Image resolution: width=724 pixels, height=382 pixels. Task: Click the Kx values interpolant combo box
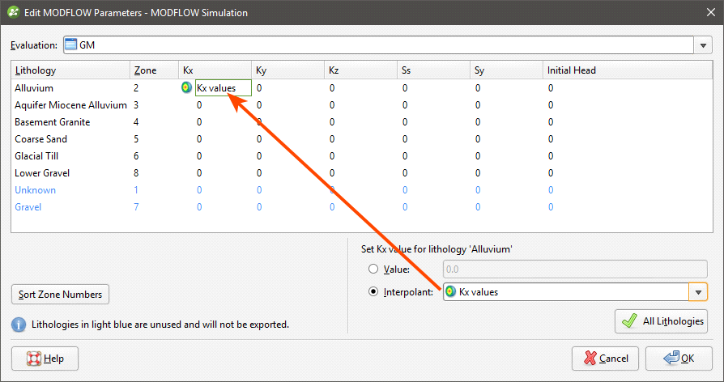pyautogui.click(x=575, y=292)
